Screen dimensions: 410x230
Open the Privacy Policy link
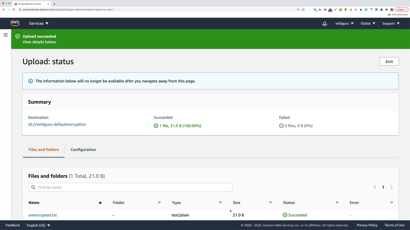click(x=367, y=225)
